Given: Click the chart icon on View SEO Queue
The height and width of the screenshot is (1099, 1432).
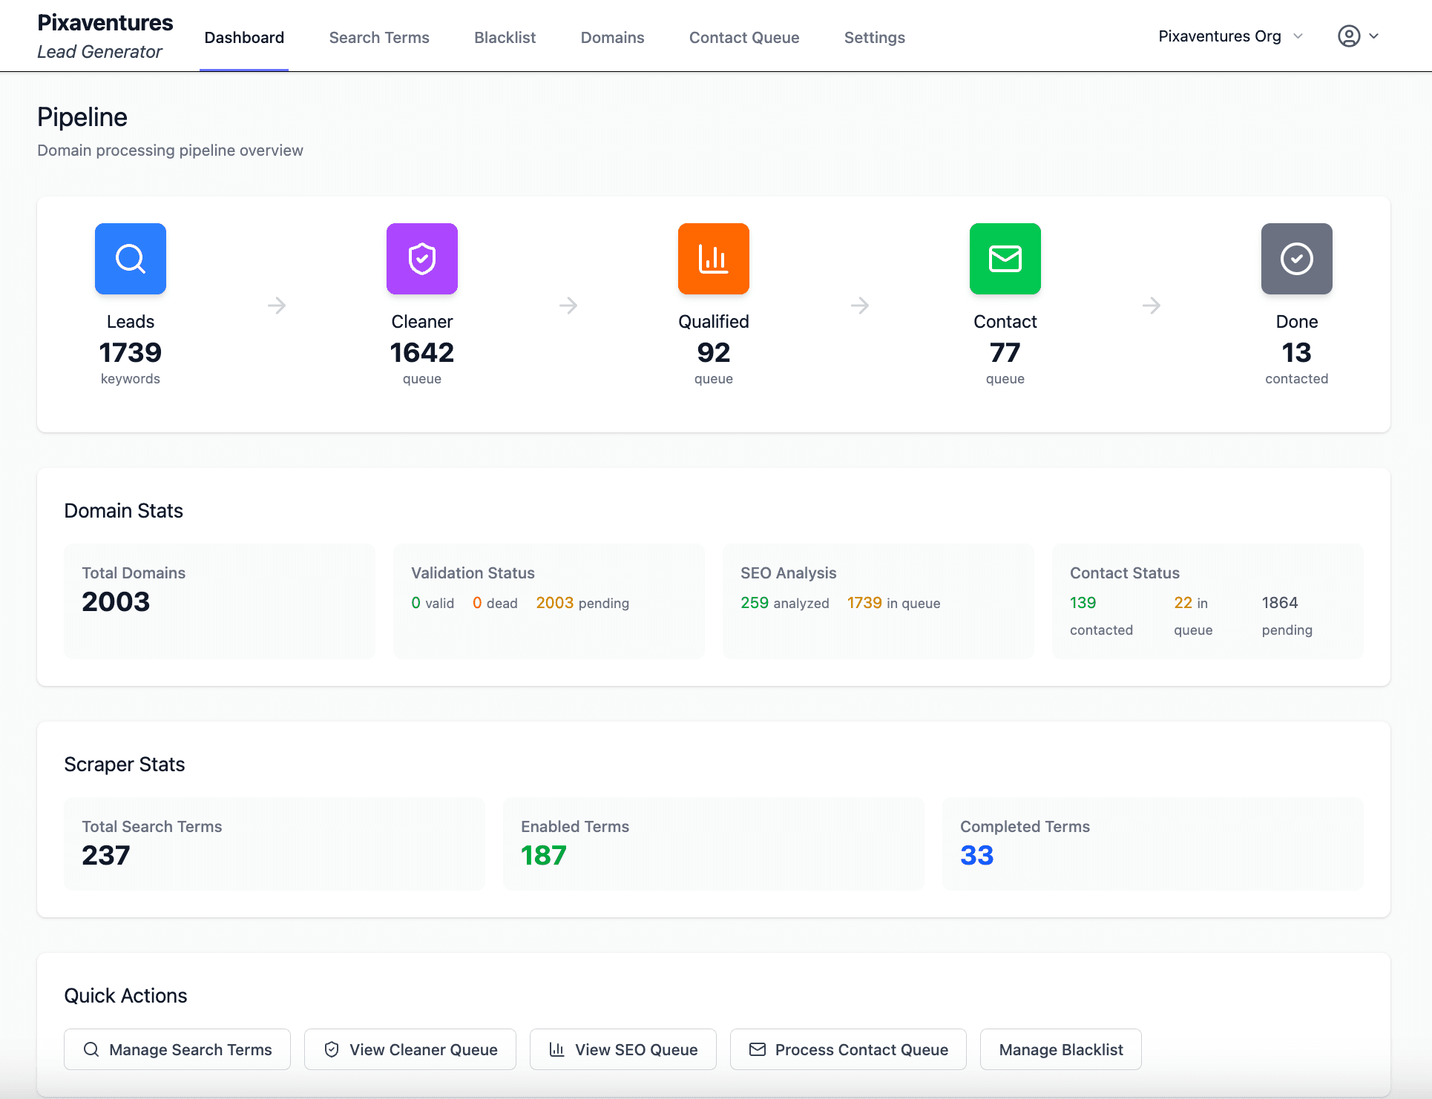Looking at the screenshot, I should pos(556,1049).
